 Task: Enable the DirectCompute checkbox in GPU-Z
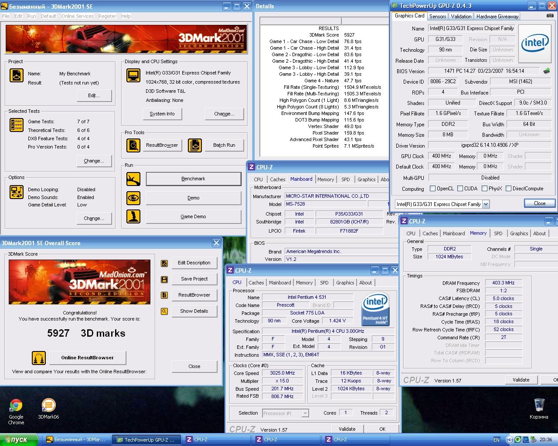tap(508, 189)
